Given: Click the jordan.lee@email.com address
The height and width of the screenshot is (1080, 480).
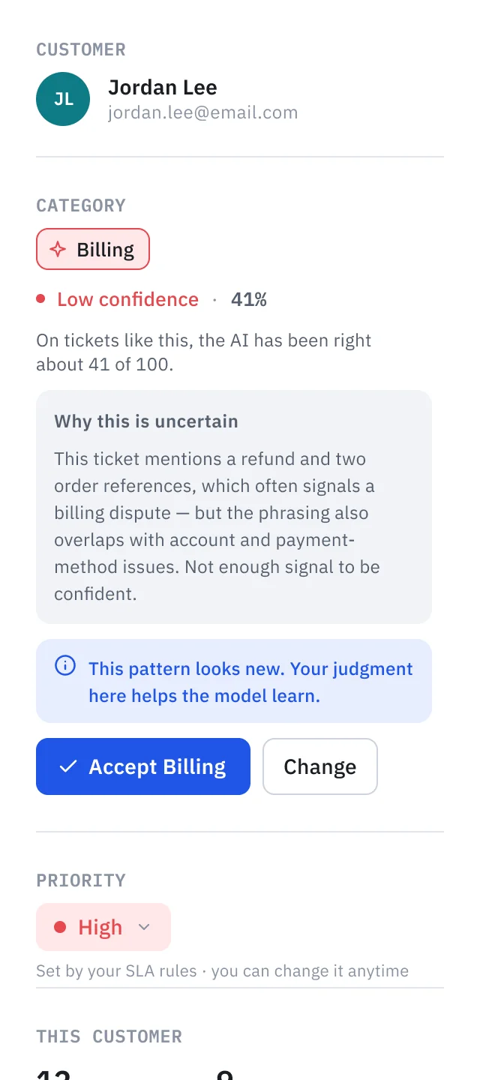Looking at the screenshot, I should tap(203, 112).
